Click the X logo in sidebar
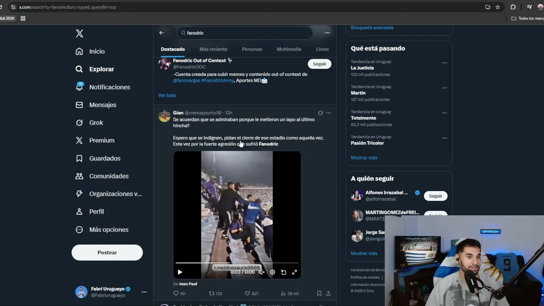This screenshot has height=306, width=544. click(x=79, y=34)
